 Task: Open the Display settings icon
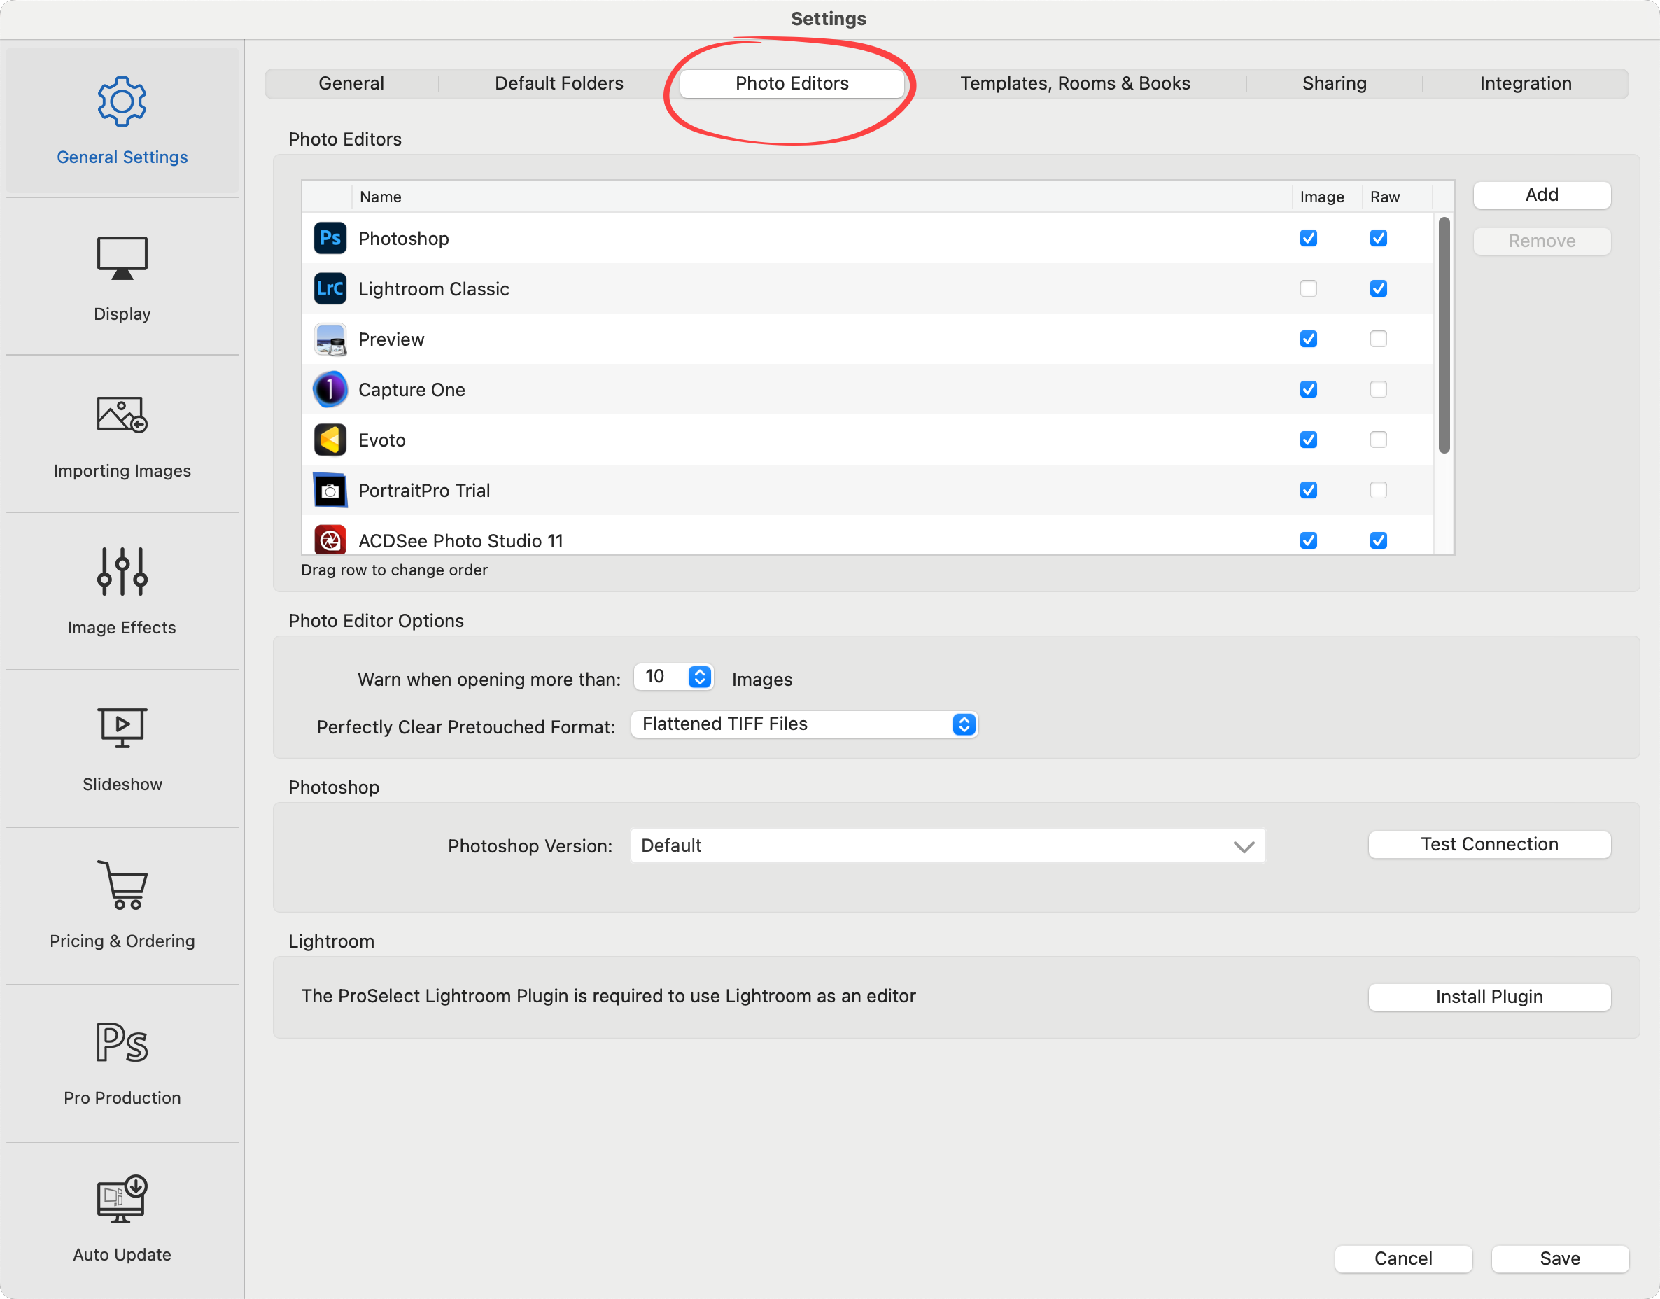tap(122, 258)
